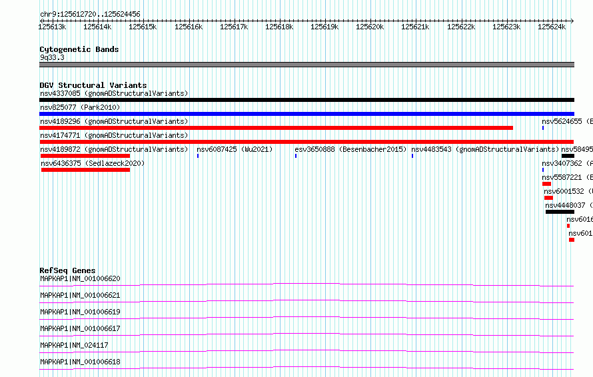Open the nsv4448037 variant label
593x377 pixels.
(569, 205)
